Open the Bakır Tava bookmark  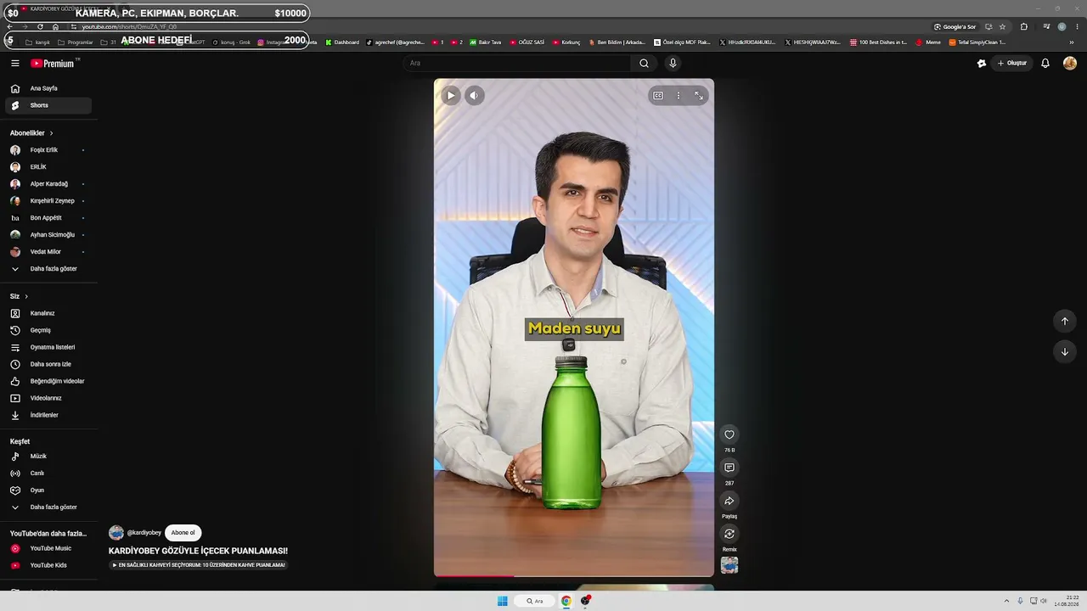[x=486, y=42]
